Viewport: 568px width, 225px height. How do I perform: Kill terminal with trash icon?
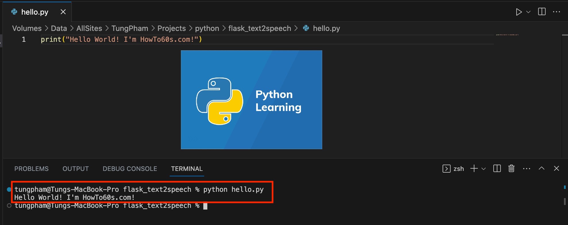(511, 168)
